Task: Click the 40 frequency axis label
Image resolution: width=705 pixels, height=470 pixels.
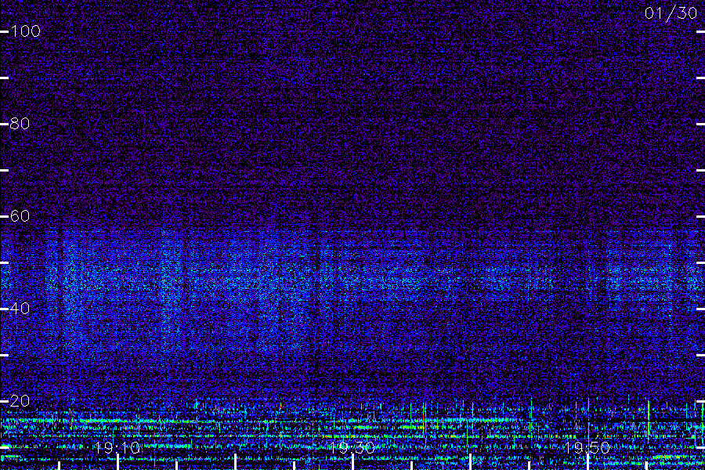Action: (x=20, y=309)
